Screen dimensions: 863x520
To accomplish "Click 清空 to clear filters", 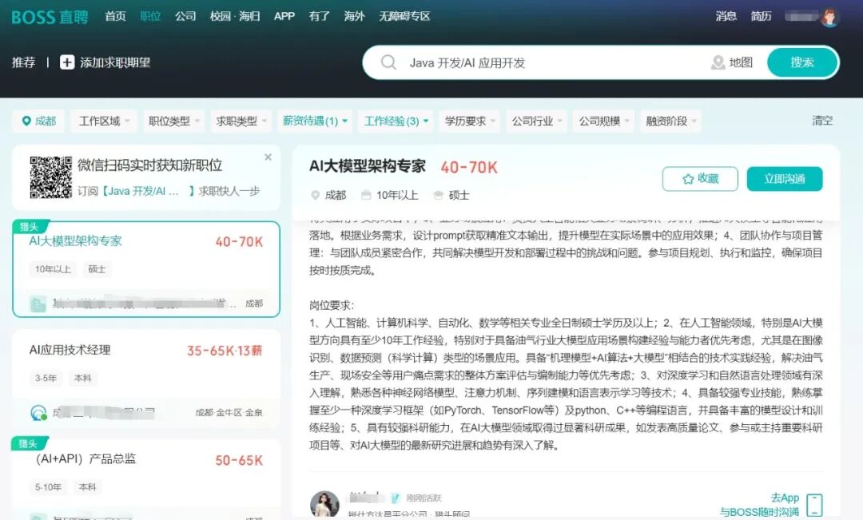I will point(822,121).
